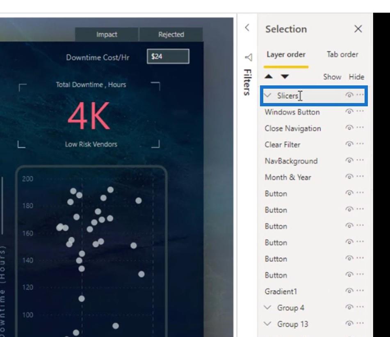Screen dimensions: 390x337
Task: Open the Rejected tab on report
Action: point(171,34)
